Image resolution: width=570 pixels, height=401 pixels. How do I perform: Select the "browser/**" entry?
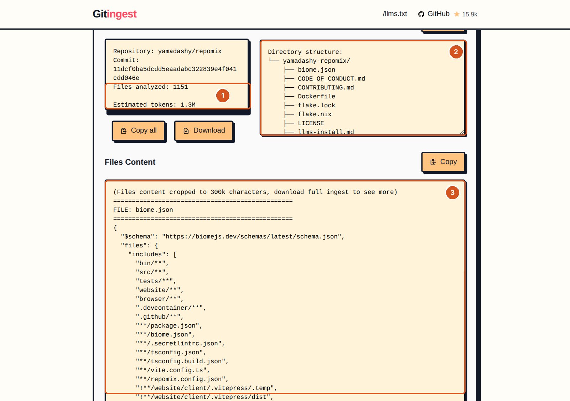coord(160,299)
